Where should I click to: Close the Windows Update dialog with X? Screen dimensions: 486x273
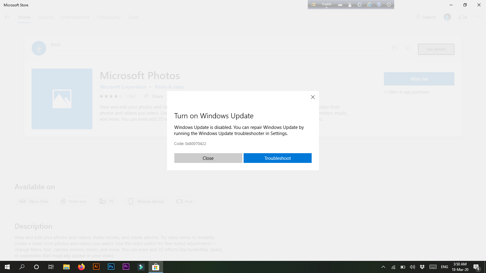click(x=313, y=97)
